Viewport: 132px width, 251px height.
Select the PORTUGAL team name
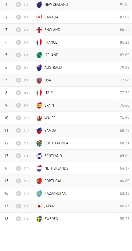(53, 181)
